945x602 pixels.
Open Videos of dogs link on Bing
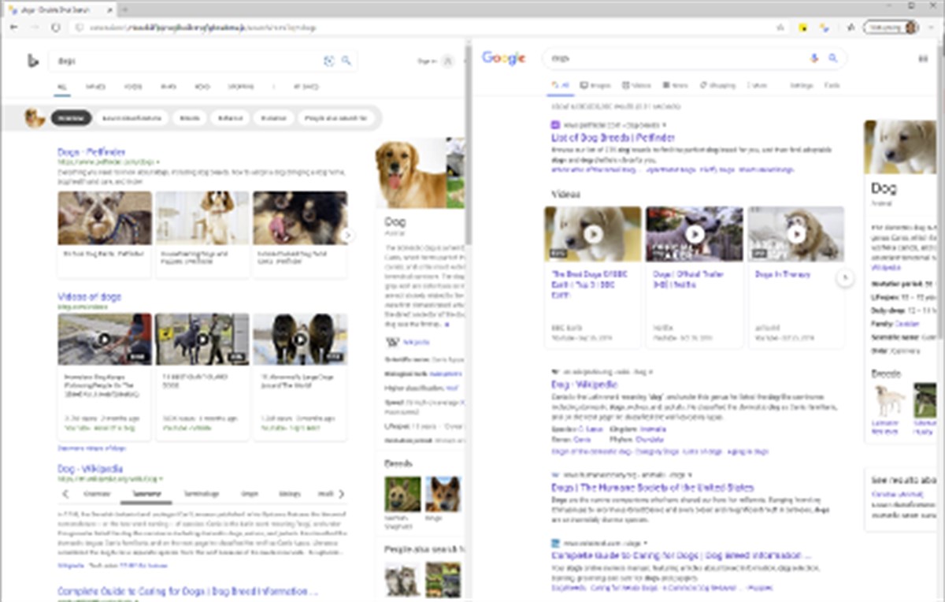click(x=89, y=297)
